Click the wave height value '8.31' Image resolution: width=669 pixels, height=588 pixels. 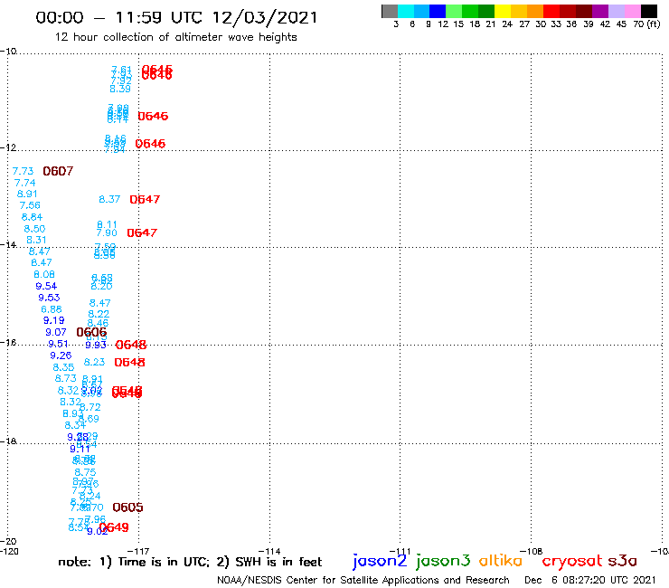36,240
